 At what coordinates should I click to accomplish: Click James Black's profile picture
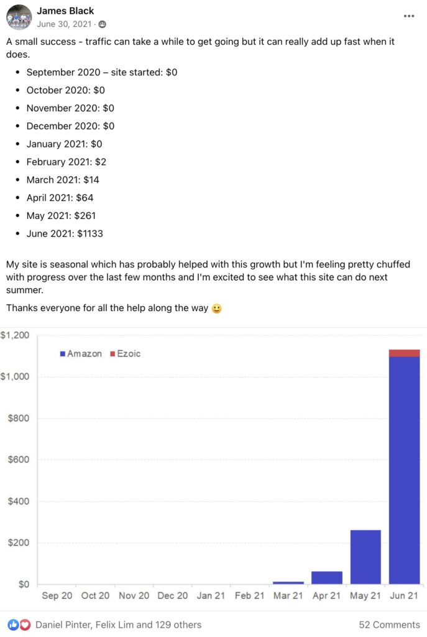tap(19, 17)
